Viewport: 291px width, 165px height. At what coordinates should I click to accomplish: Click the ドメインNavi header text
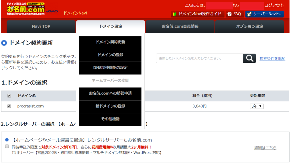pos(75,13)
